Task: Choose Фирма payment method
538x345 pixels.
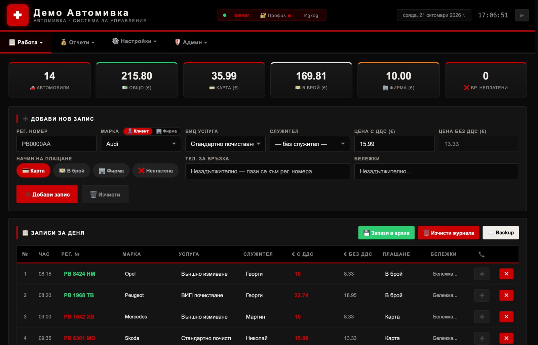Action: (111, 171)
